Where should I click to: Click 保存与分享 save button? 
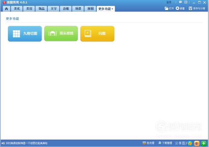click(197, 8)
